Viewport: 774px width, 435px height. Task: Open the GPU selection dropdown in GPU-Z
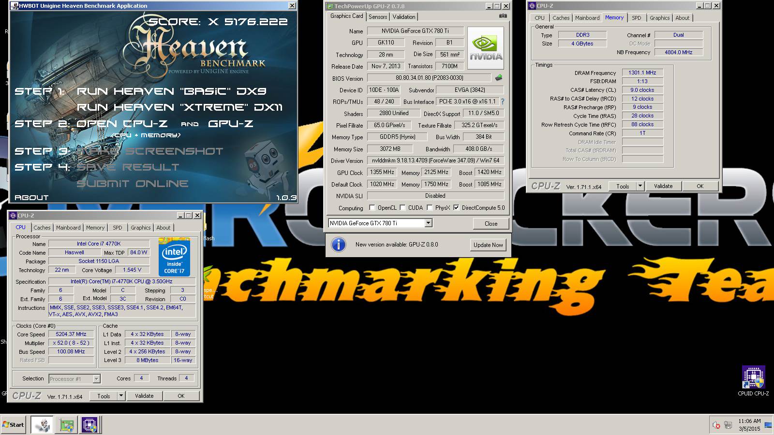click(x=428, y=223)
